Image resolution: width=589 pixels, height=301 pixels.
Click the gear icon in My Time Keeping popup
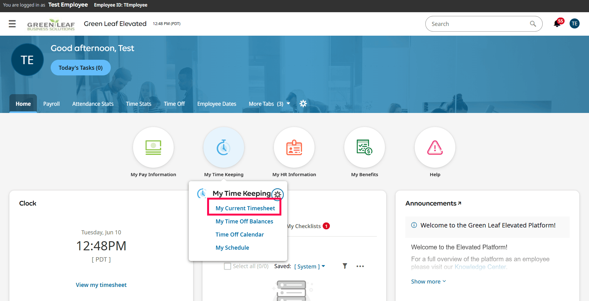coord(278,194)
